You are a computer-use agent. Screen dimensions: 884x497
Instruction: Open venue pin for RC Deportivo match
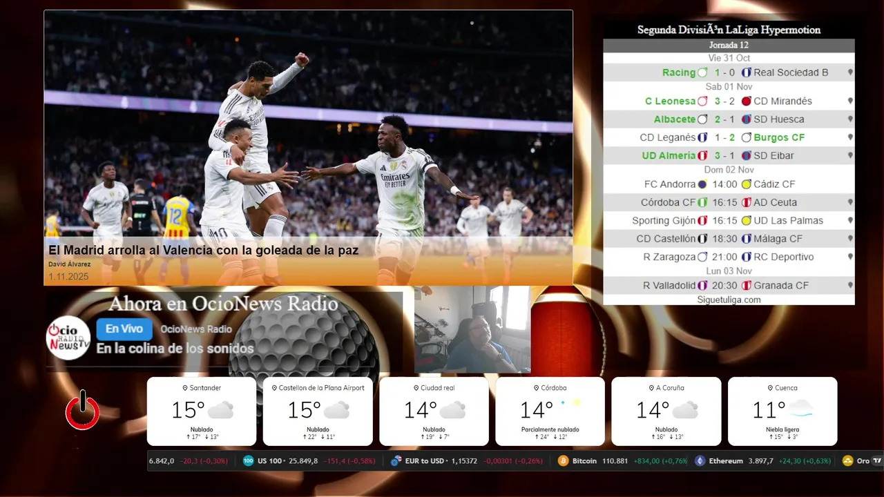point(850,257)
